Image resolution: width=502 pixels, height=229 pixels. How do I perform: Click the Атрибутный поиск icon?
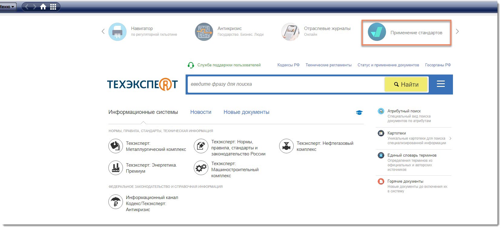coord(381,111)
